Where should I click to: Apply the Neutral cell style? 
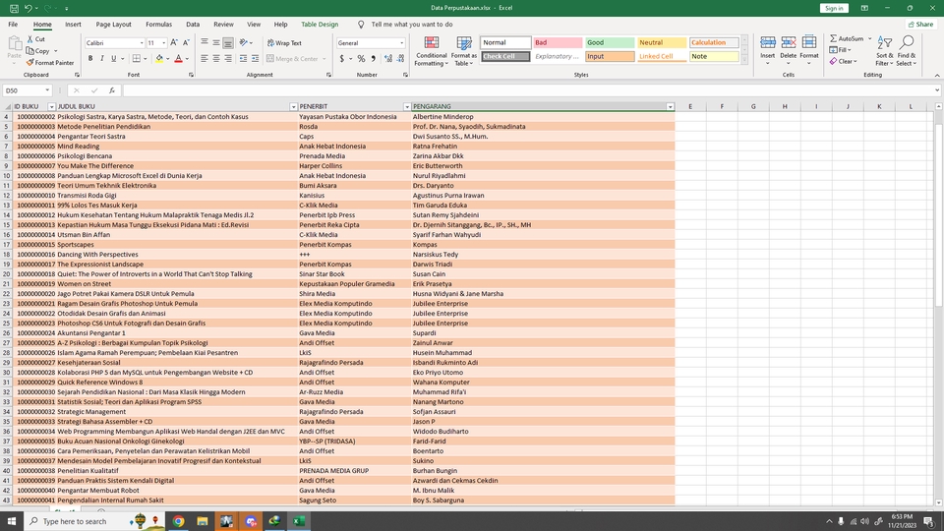[662, 42]
